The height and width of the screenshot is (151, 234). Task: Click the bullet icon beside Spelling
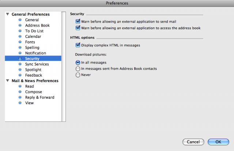coord(20,47)
